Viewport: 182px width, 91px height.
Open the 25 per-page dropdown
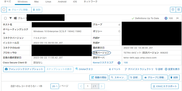pos(55,86)
